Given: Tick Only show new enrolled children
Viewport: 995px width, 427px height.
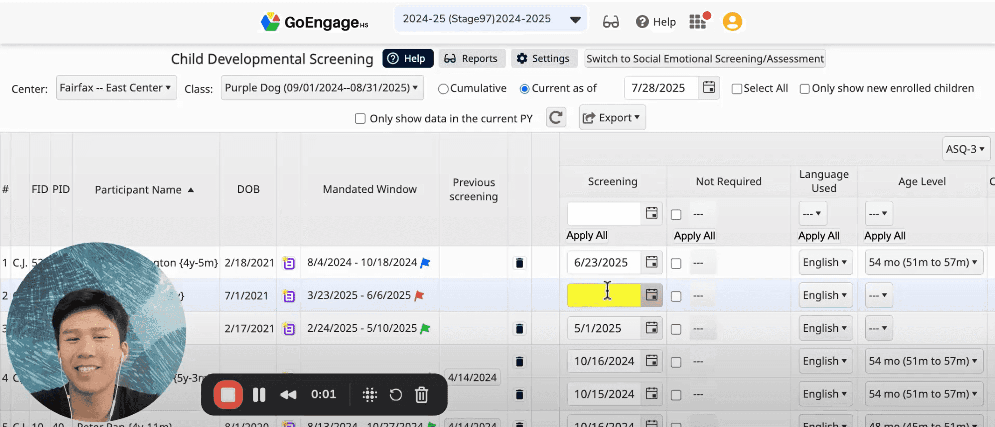Looking at the screenshot, I should coord(804,89).
